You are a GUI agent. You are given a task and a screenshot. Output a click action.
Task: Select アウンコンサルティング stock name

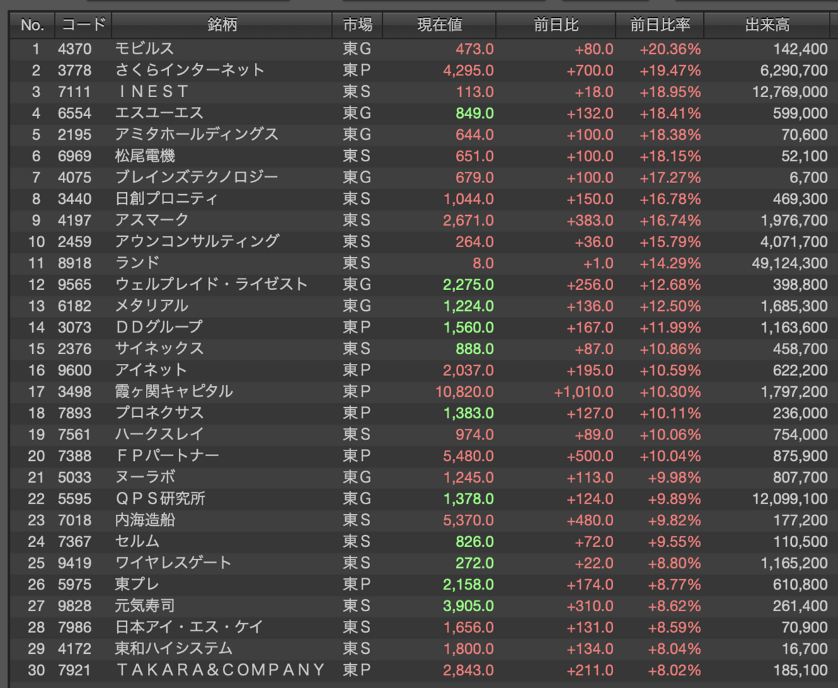point(197,241)
